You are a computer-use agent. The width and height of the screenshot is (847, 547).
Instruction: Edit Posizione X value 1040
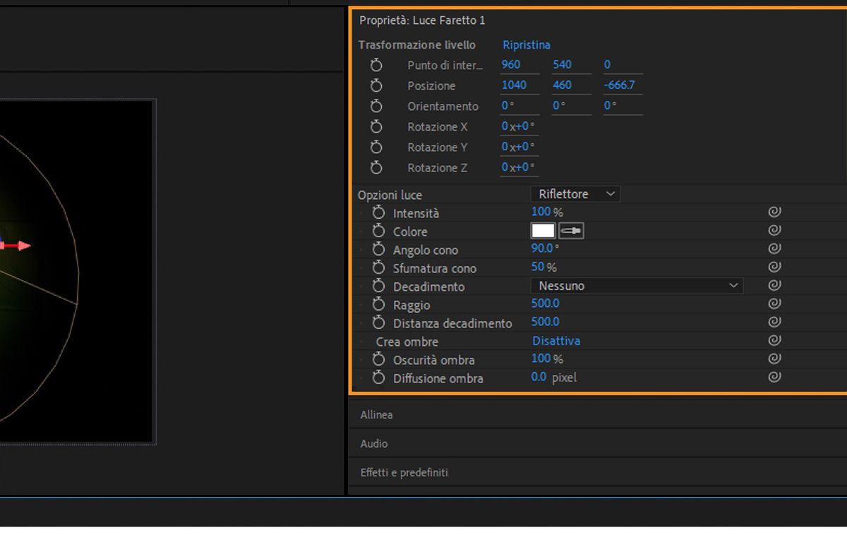[514, 85]
